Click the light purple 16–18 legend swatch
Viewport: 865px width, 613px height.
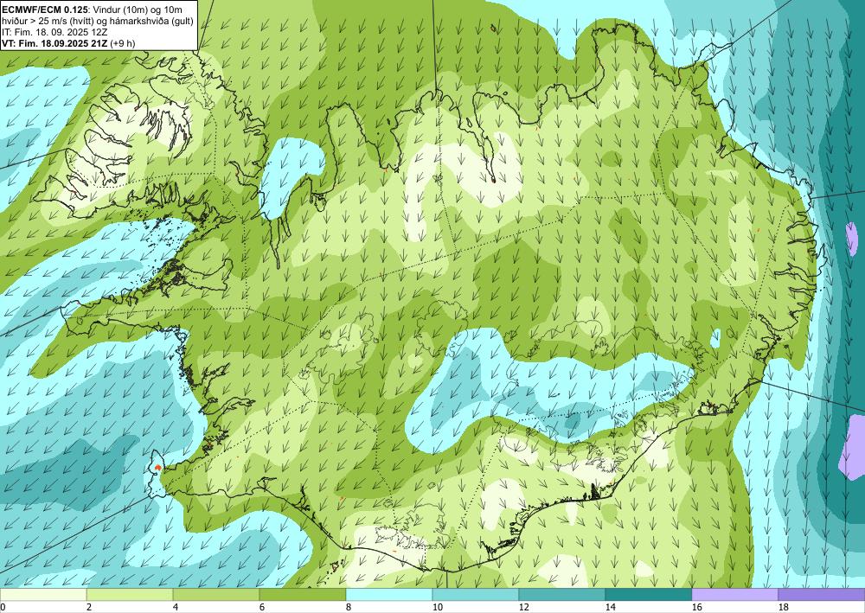[x=735, y=595]
